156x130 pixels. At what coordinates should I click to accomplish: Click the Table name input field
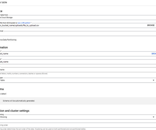tap(78, 70)
